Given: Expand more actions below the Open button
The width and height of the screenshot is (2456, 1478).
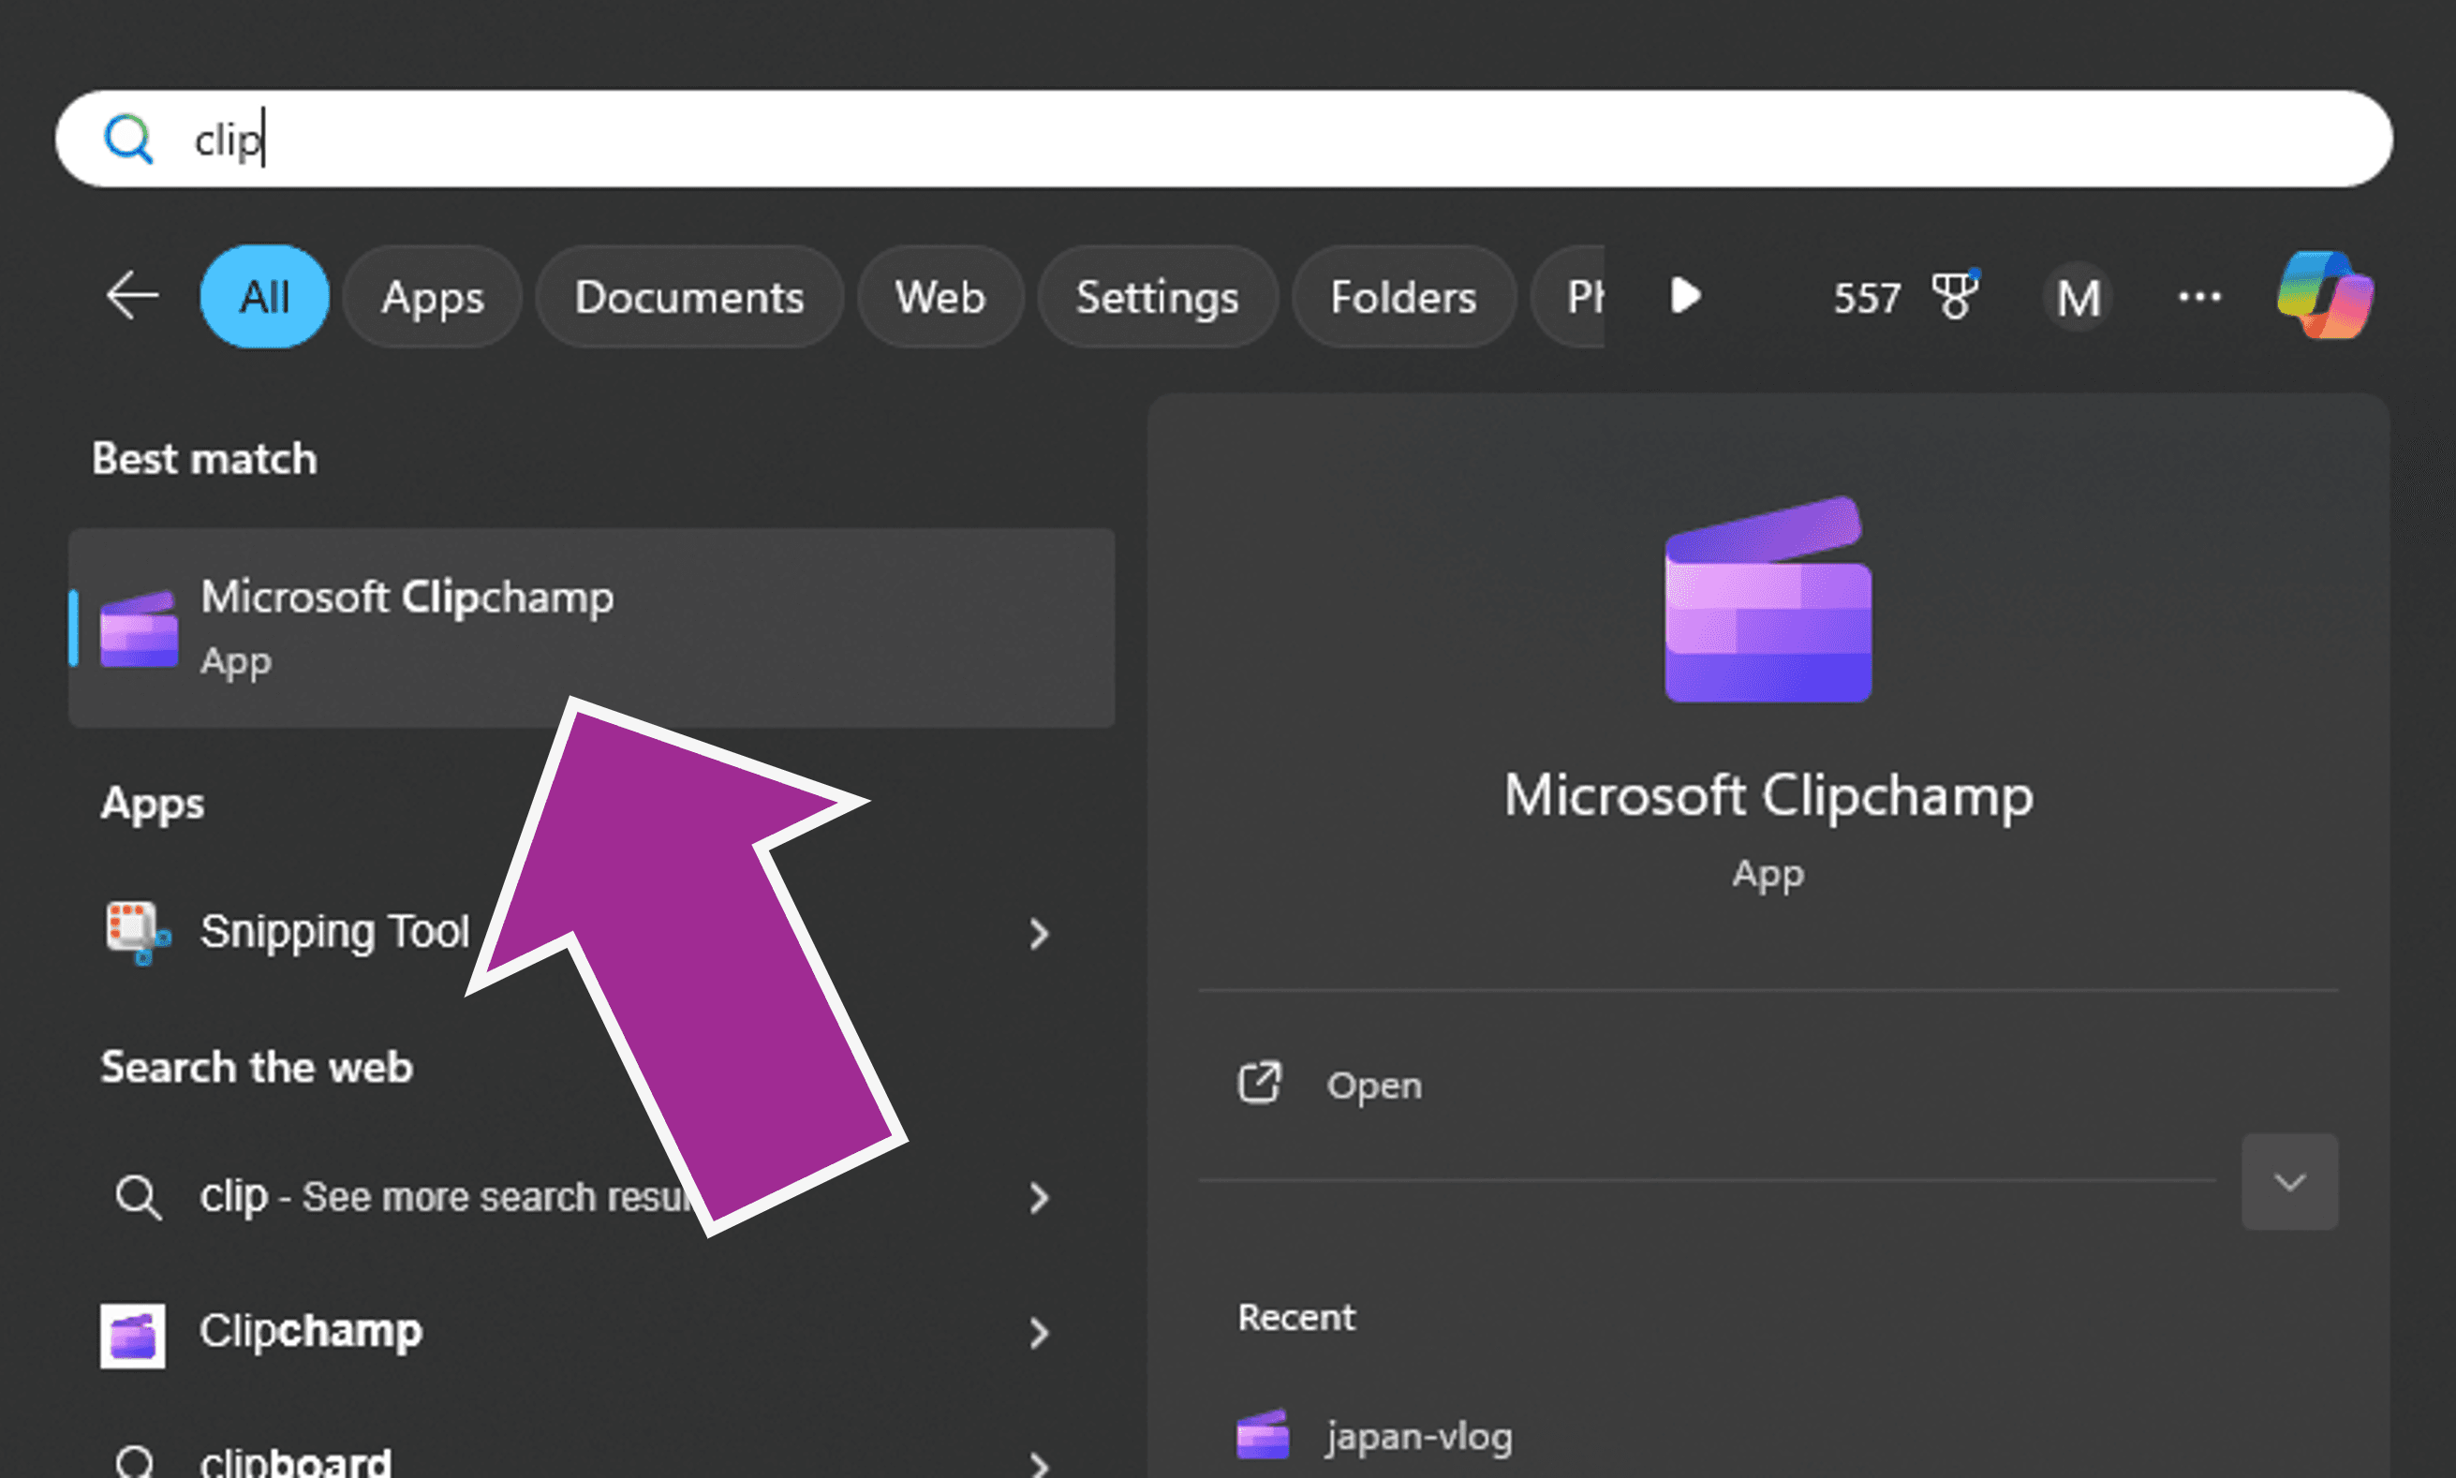Looking at the screenshot, I should (x=2289, y=1181).
